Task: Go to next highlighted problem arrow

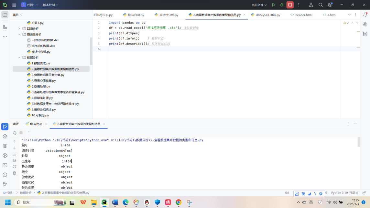Action: [357, 23]
